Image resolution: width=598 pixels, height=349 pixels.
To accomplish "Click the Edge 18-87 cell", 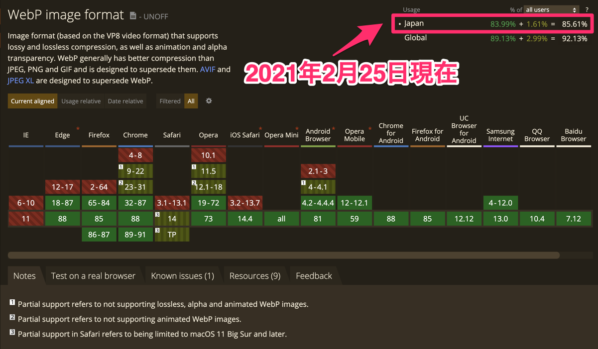I will point(62,203).
